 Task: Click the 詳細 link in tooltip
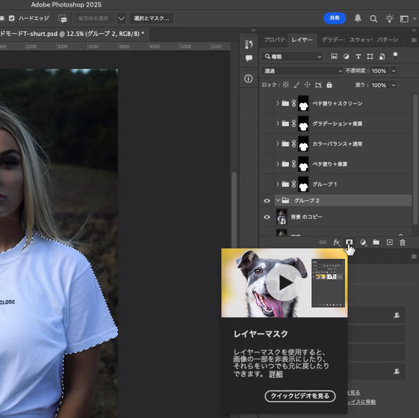[276, 374]
